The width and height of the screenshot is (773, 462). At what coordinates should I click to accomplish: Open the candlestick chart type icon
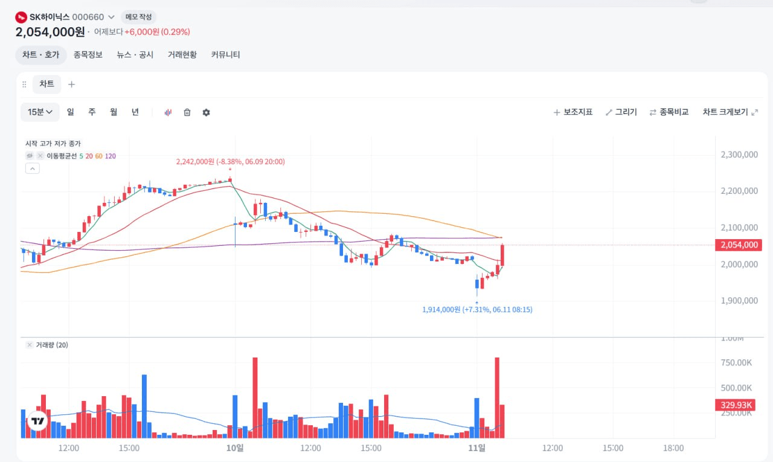coord(168,112)
